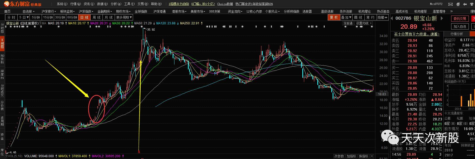Open the 设置均线 dropdown

tap(364, 23)
